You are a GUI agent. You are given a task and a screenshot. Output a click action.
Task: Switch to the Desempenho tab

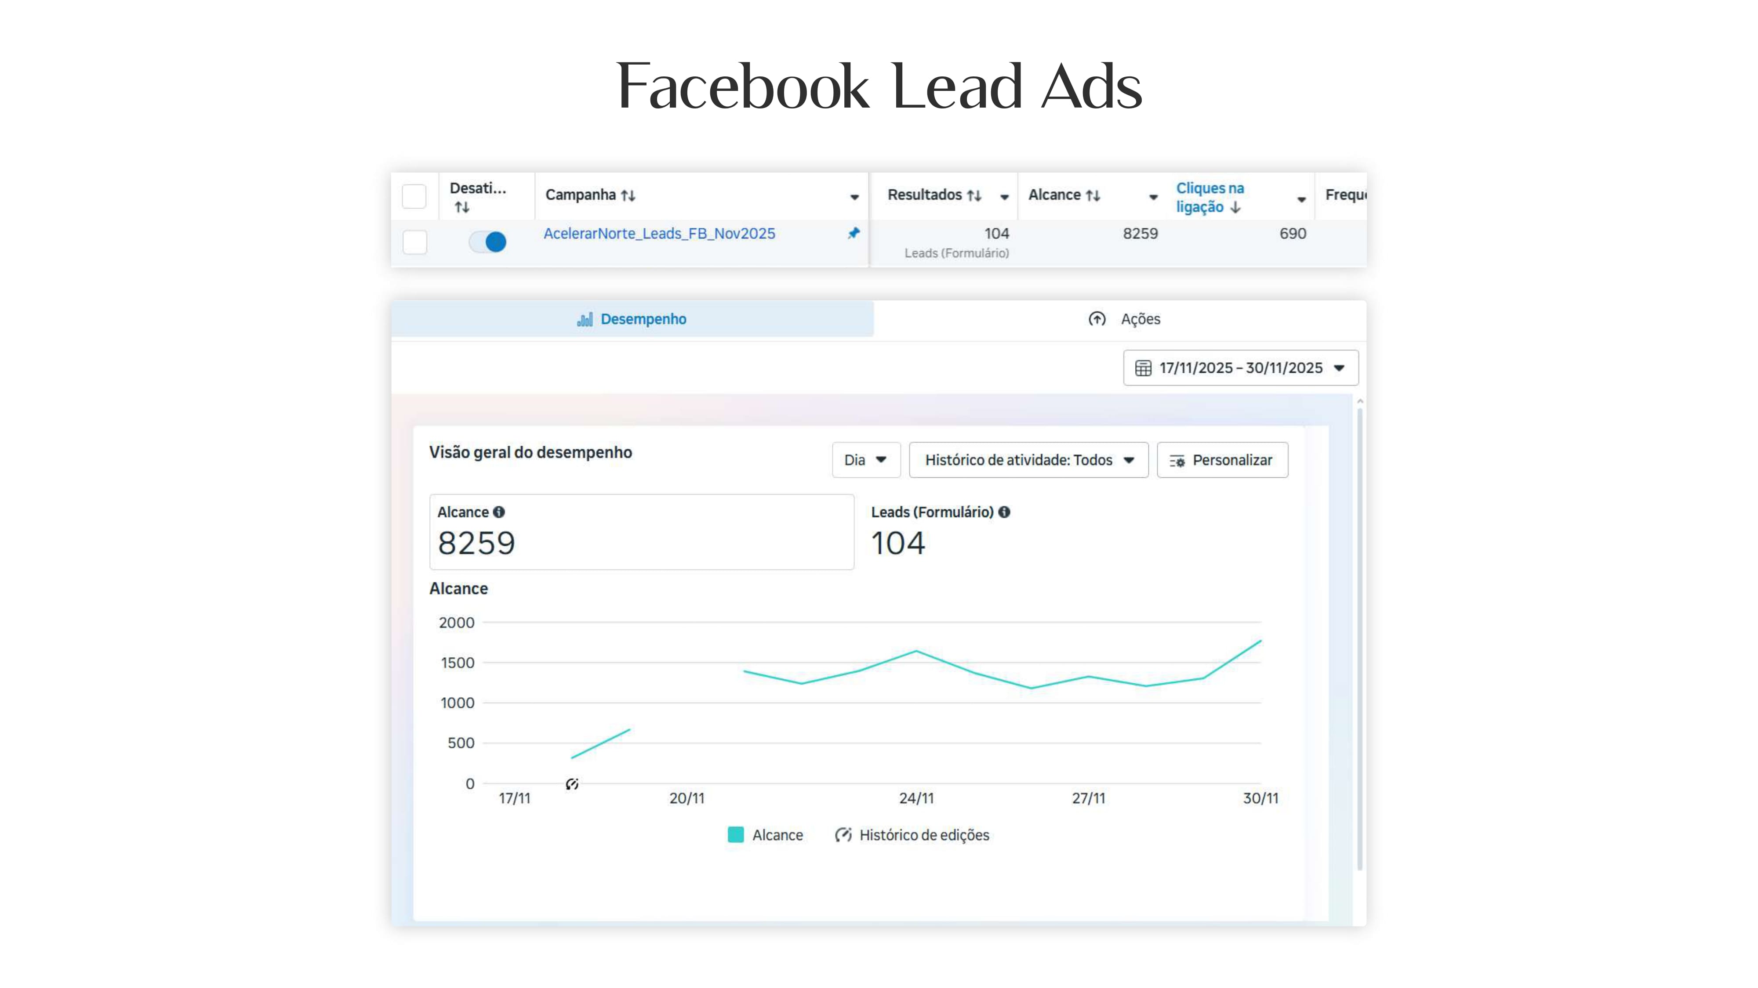632,319
